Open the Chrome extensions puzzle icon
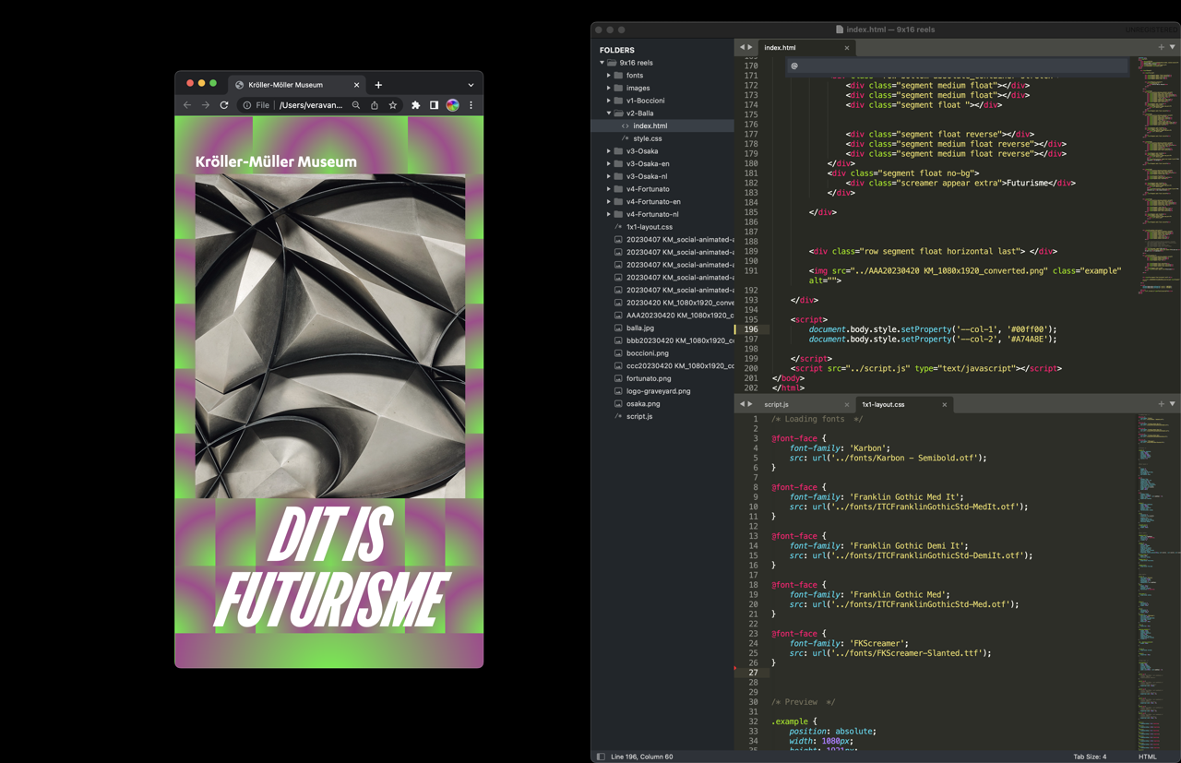The width and height of the screenshot is (1181, 763). pyautogui.click(x=415, y=105)
